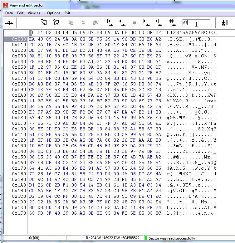Click column header 08
The image size is (235, 243).
[x=99, y=32]
